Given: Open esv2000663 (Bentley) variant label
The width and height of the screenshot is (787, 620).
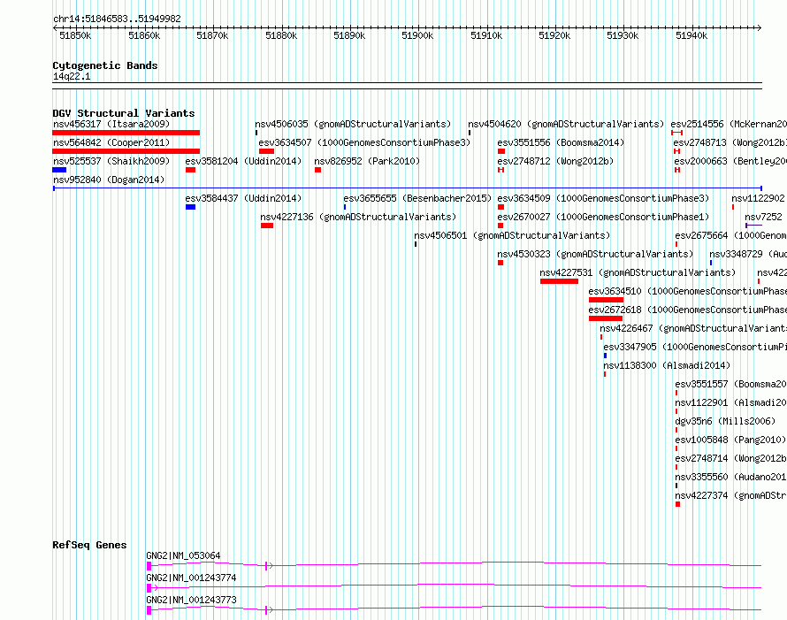Looking at the screenshot, I should pyautogui.click(x=730, y=161).
